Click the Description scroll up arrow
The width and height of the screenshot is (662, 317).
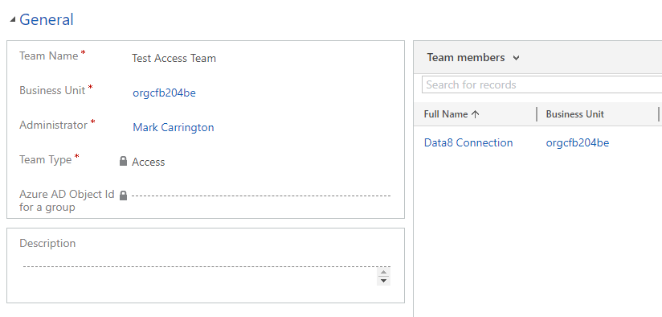(384, 272)
